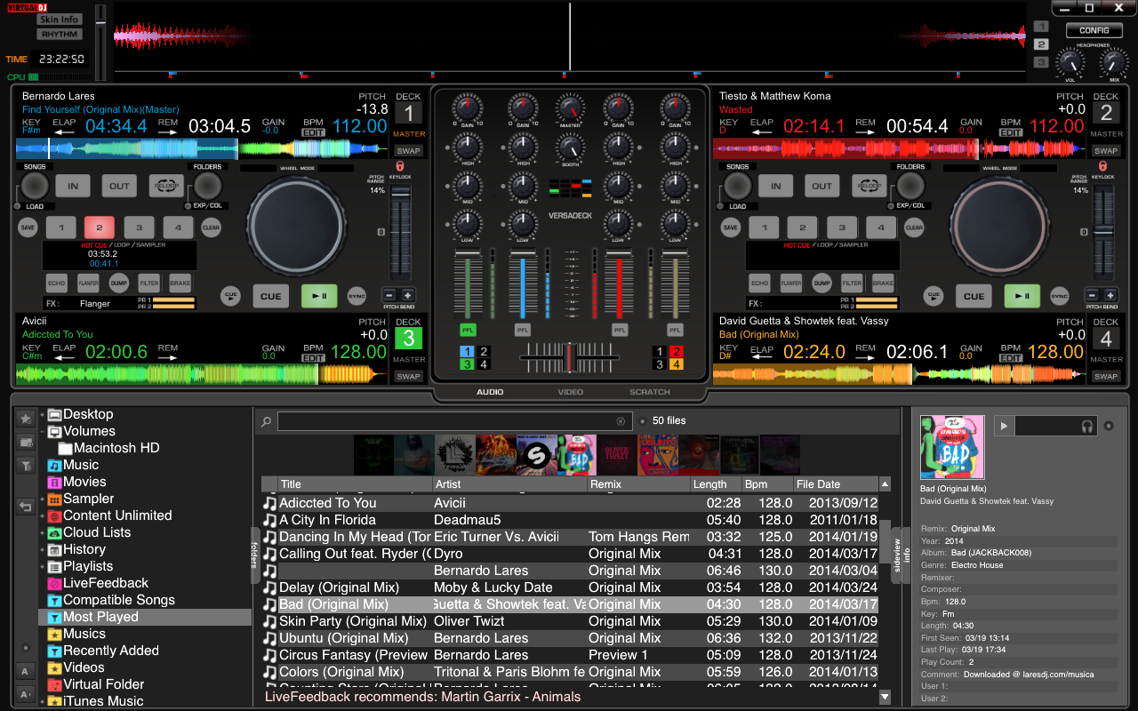1138x711 pixels.
Task: Click deck 2 hot cue CLEAR icon
Action: click(914, 228)
